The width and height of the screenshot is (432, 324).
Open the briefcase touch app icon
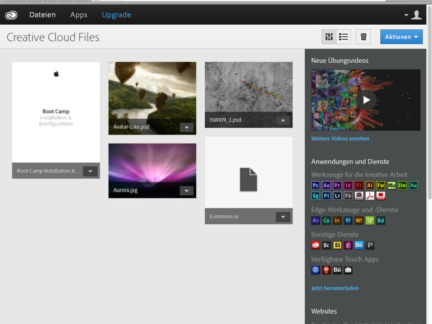(x=348, y=270)
